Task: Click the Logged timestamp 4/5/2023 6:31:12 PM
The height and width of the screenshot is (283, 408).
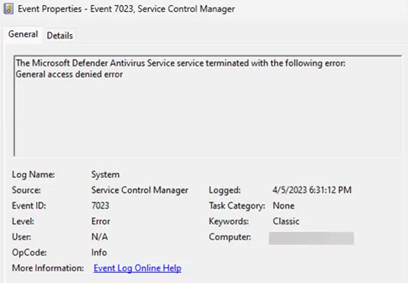Action: [312, 190]
